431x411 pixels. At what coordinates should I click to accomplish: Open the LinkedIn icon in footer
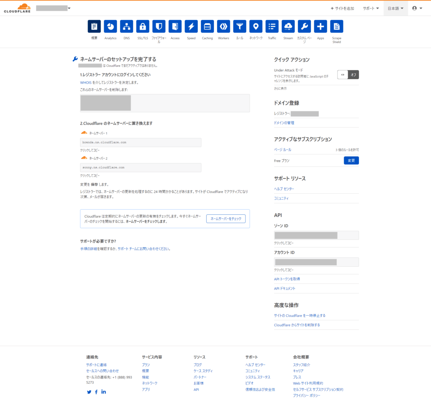point(104,392)
